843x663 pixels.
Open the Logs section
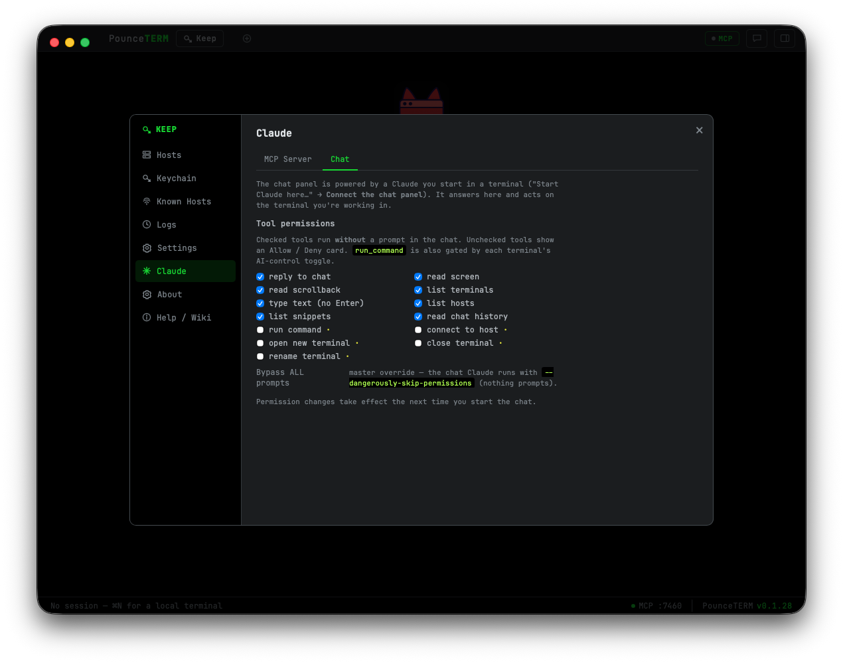click(x=185, y=225)
